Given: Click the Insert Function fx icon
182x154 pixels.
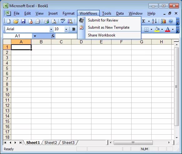Looking at the screenshot, I should click(53, 36).
